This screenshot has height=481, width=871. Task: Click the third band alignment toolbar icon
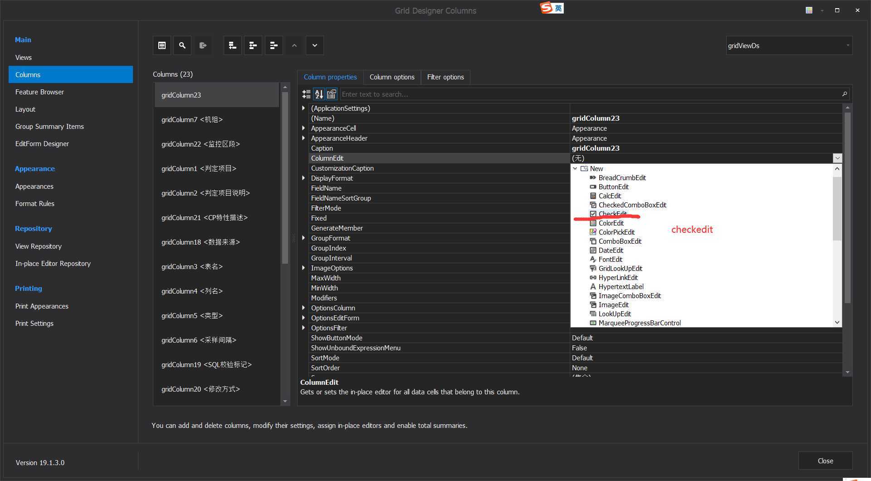tap(274, 45)
